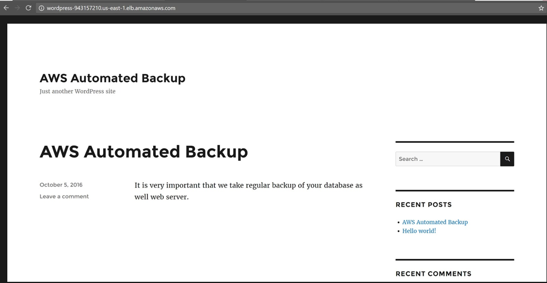Image resolution: width=547 pixels, height=283 pixels.
Task: Open the site title link in the header
Action: (x=112, y=78)
